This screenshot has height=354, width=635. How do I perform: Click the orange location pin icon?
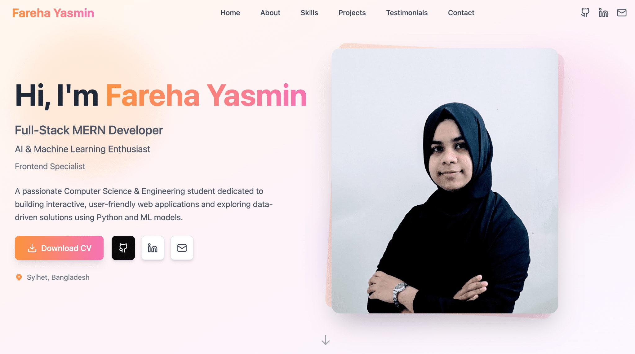coord(19,277)
